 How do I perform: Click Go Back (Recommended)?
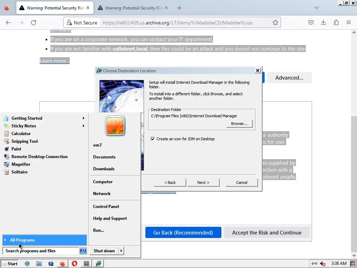(183, 232)
